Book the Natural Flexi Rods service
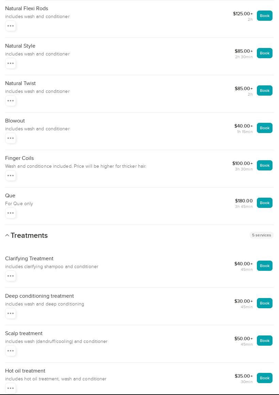This screenshot has width=279, height=395. [264, 16]
